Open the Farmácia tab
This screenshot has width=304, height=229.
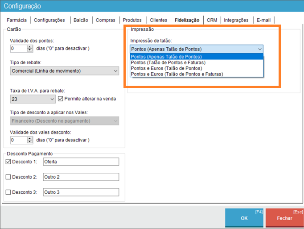[x=16, y=20]
